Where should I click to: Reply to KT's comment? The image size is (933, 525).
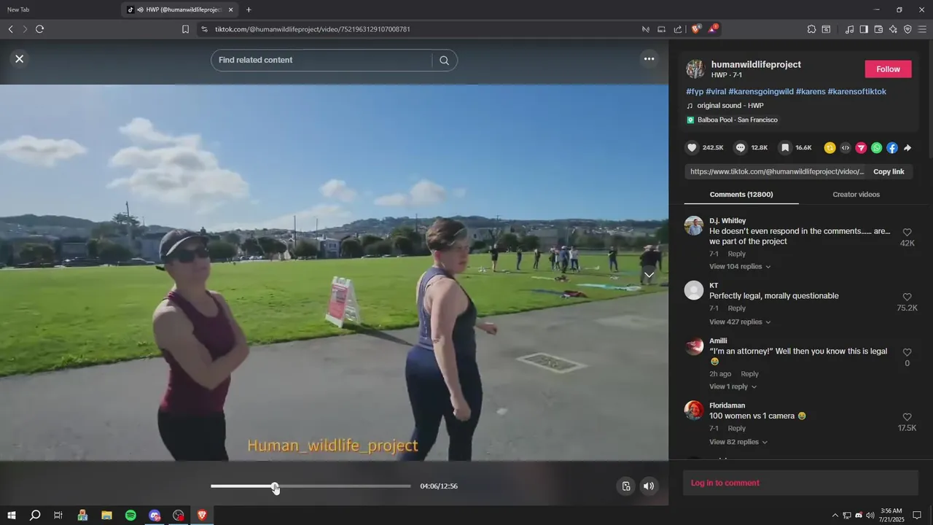pyautogui.click(x=736, y=308)
